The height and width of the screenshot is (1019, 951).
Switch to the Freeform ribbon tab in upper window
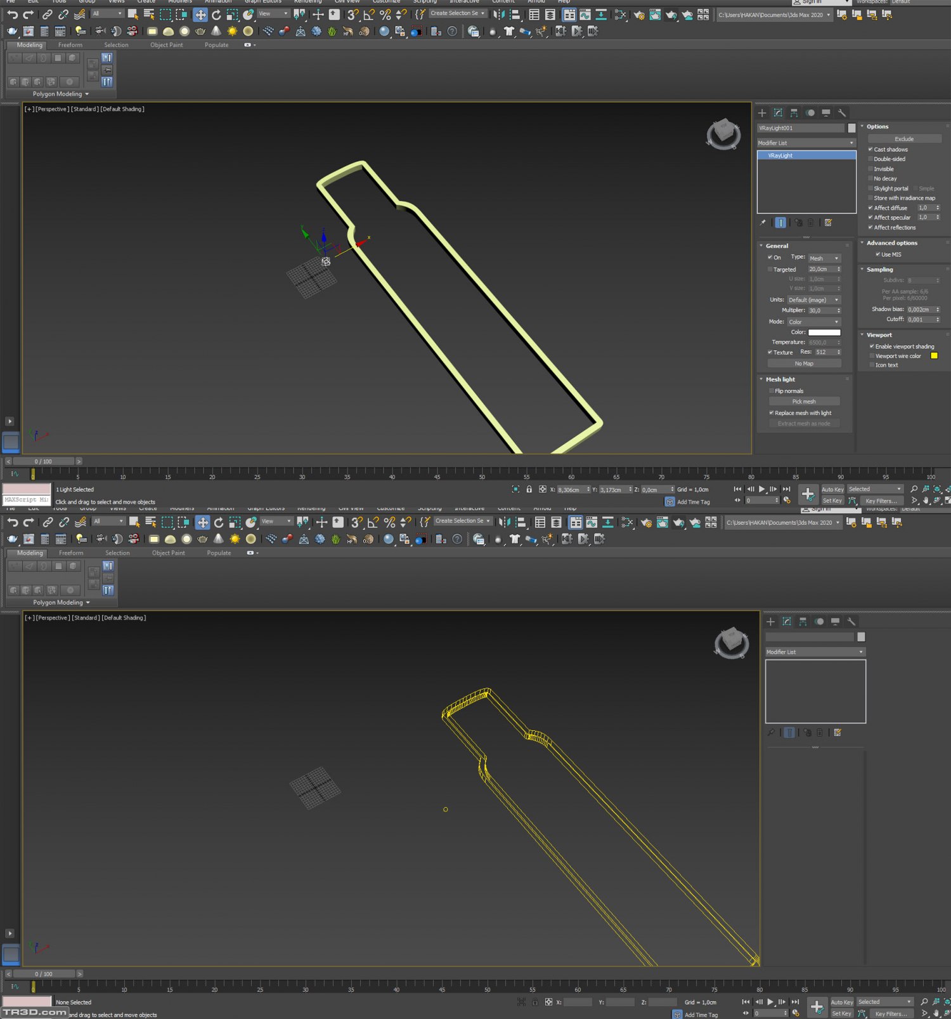tap(70, 45)
